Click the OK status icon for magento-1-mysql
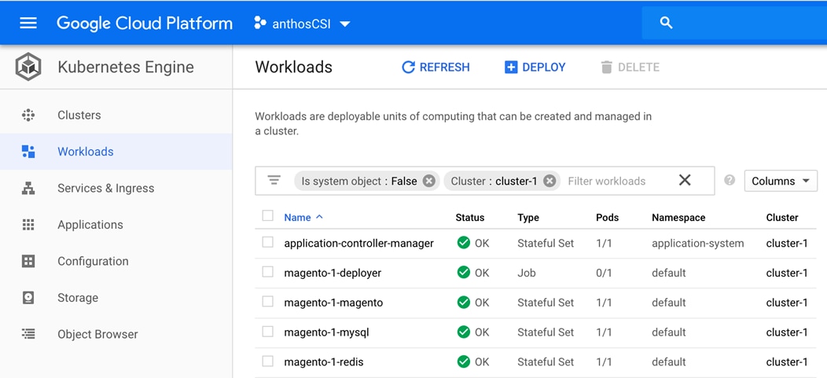This screenshot has height=378, width=827. (464, 332)
